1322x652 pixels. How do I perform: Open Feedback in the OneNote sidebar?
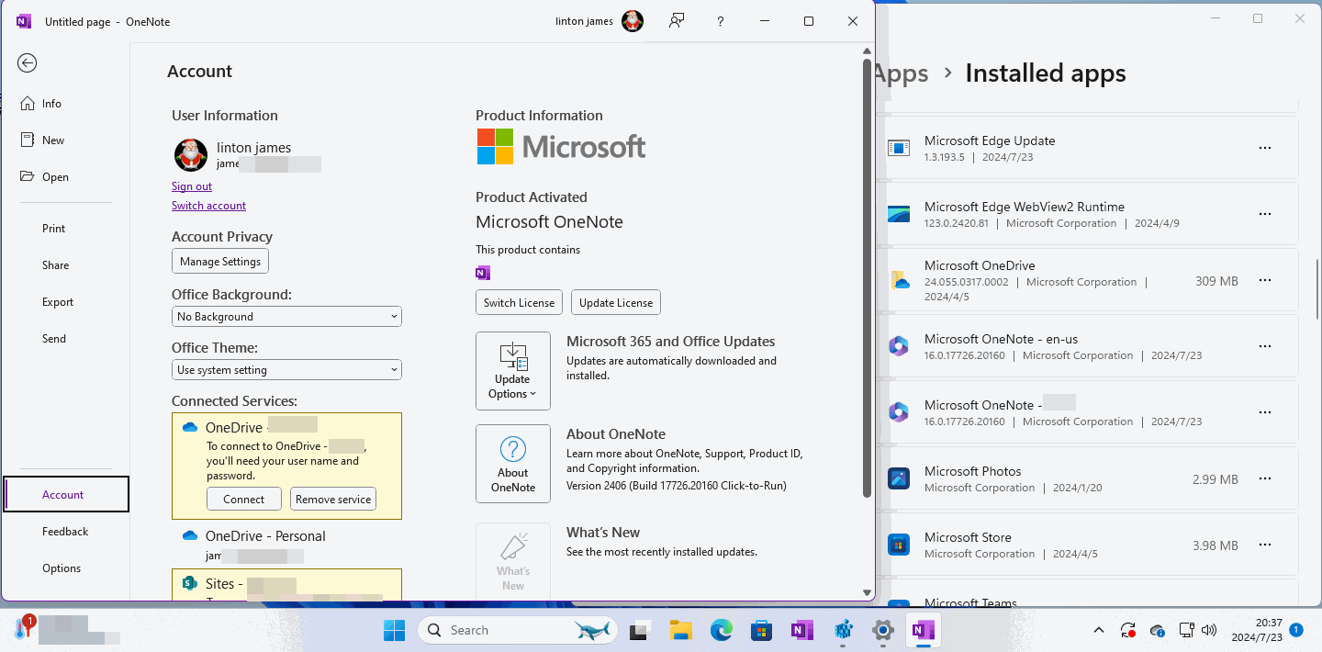64,532
